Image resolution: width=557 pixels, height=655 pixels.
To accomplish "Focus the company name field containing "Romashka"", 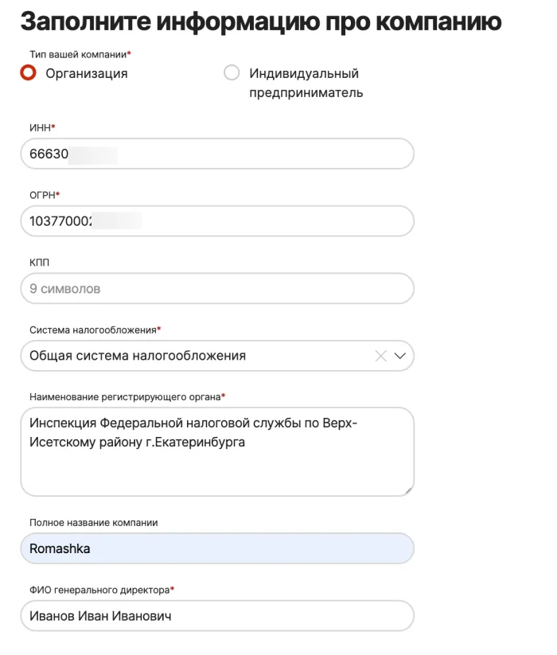I will (217, 548).
